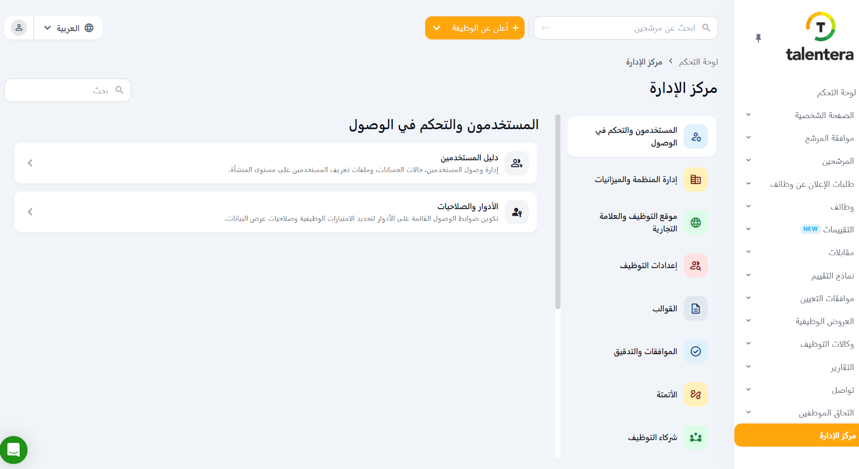859x469 pixels.
Task: Open دليل المستخدمين card
Action: click(275, 163)
